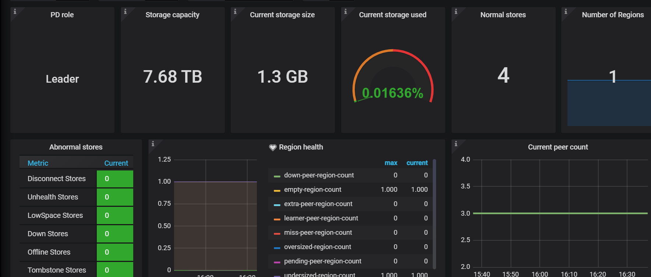Click the red miss-peer-region-count color swatch
Image resolution: width=651 pixels, height=277 pixels.
pos(277,233)
